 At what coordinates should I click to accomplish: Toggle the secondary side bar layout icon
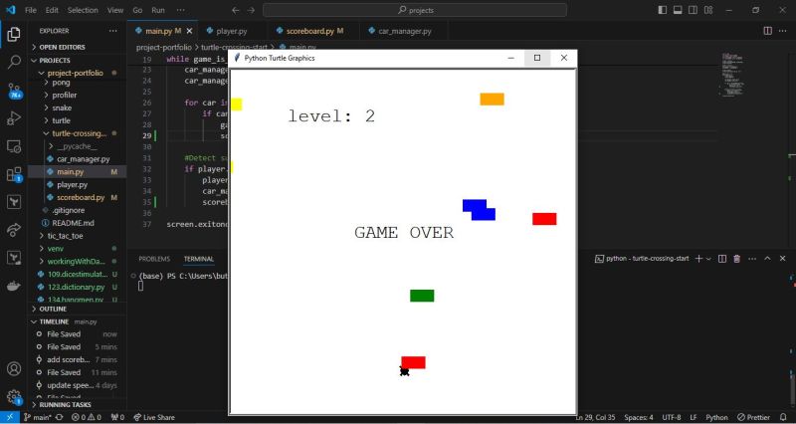coord(693,10)
